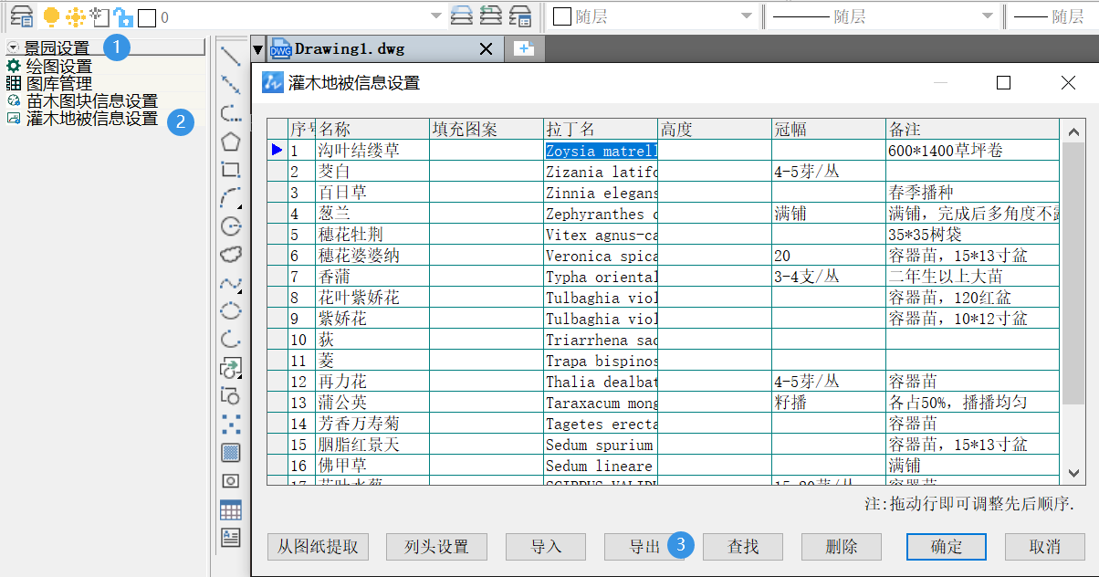Toggle the layer on/off lightbulb icon

click(52, 16)
